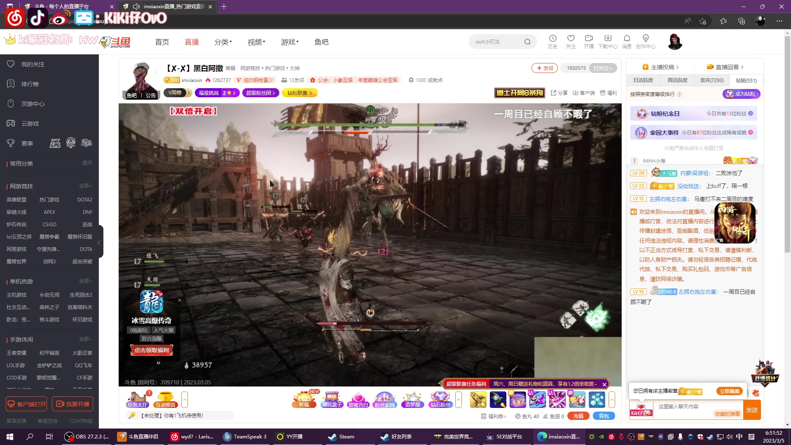Open the 关注 heart icon in header

click(x=571, y=41)
